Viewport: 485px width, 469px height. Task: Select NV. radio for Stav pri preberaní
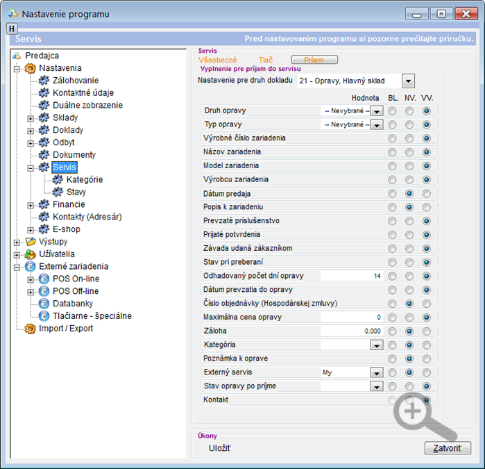point(409,263)
